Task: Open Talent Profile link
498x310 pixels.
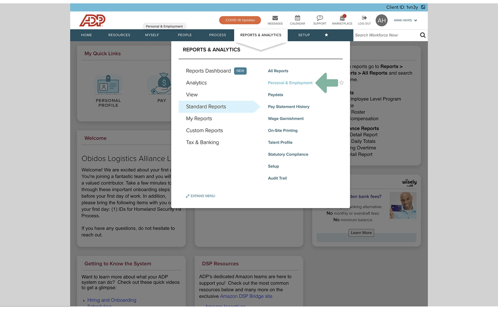Action: [280, 142]
